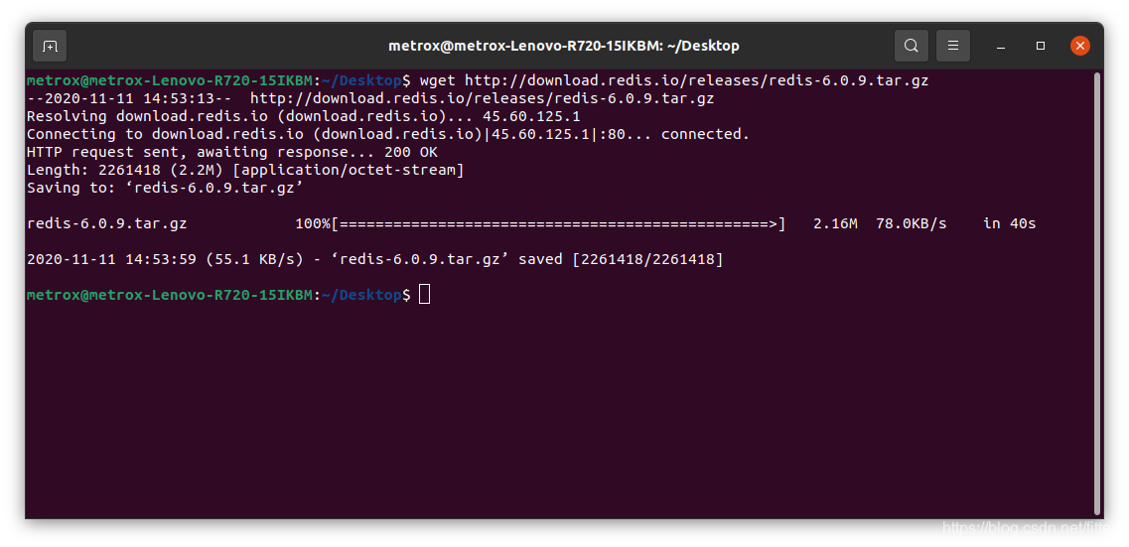Image resolution: width=1129 pixels, height=547 pixels.
Task: Click the '--2020-11-11 14:53:13--' line
Action: 370,98
